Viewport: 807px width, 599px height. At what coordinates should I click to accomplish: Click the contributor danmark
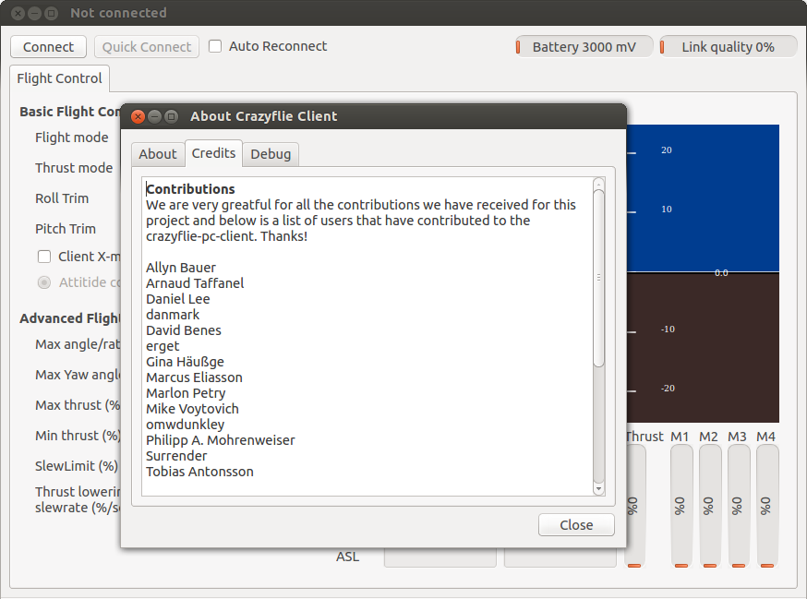173,315
